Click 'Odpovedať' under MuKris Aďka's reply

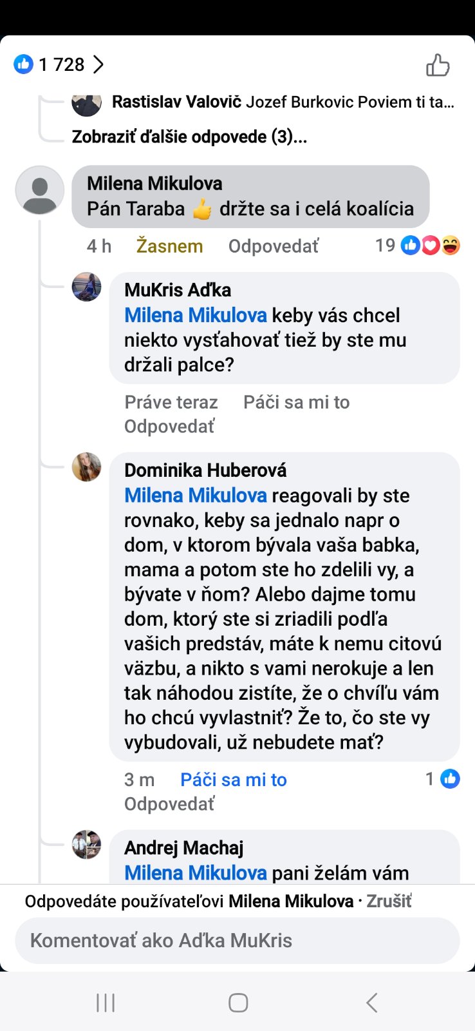click(169, 427)
